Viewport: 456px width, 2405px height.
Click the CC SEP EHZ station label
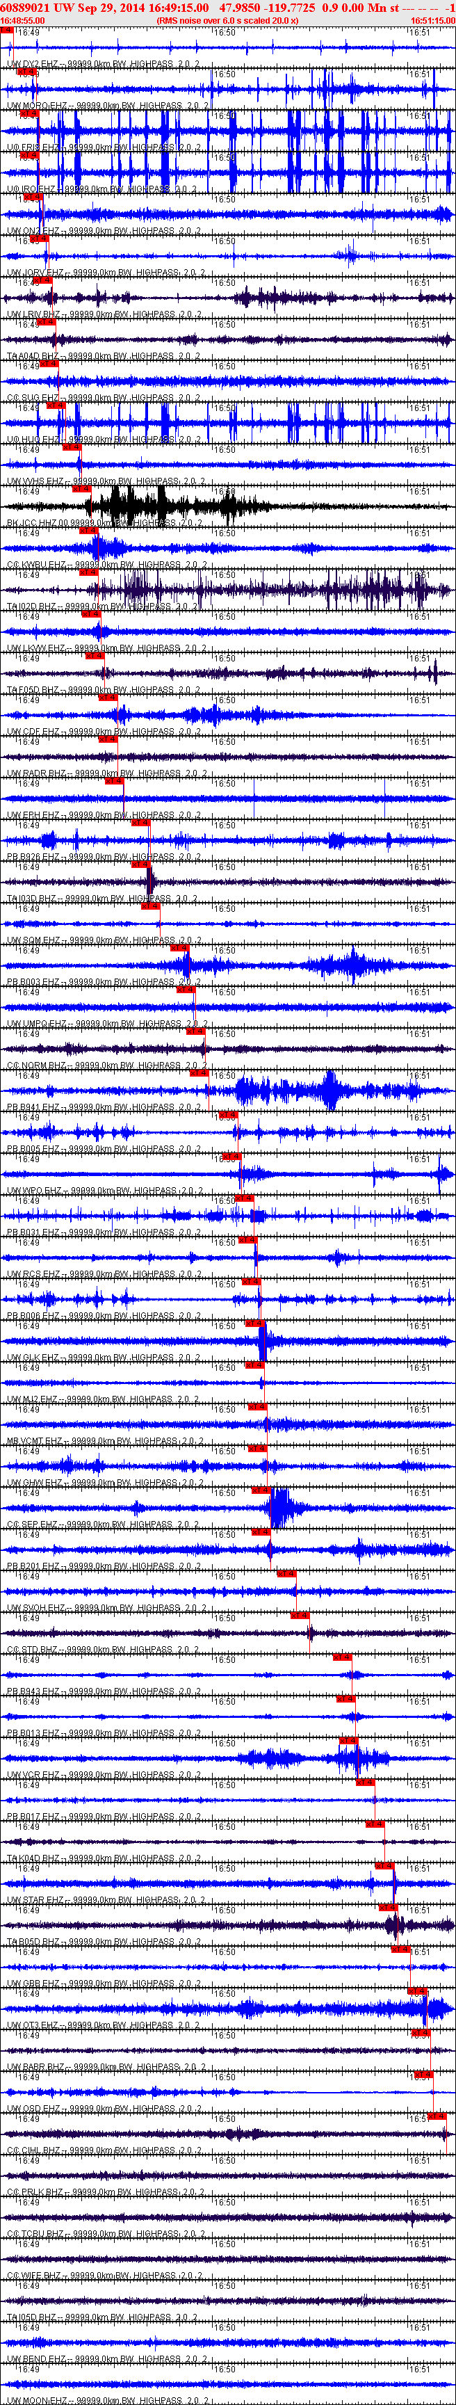[104, 1525]
